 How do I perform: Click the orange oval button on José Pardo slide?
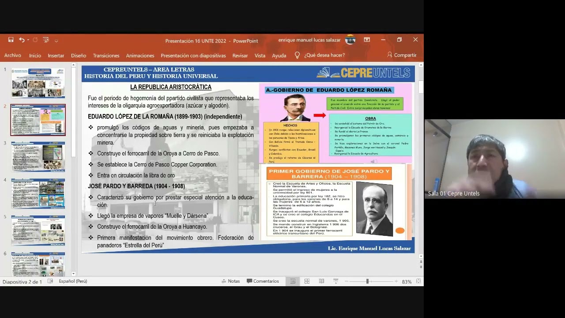point(400,231)
